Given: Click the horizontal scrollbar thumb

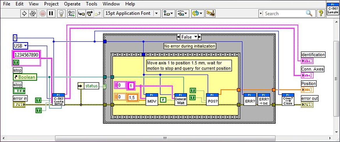Looking at the screenshot, I should pos(165,138).
